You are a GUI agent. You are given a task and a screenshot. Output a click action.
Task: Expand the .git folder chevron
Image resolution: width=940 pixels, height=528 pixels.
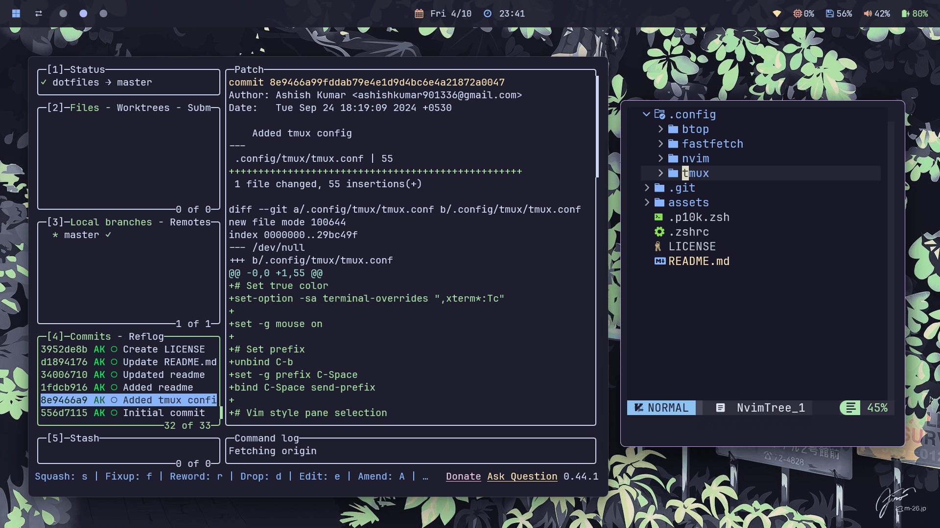click(647, 188)
